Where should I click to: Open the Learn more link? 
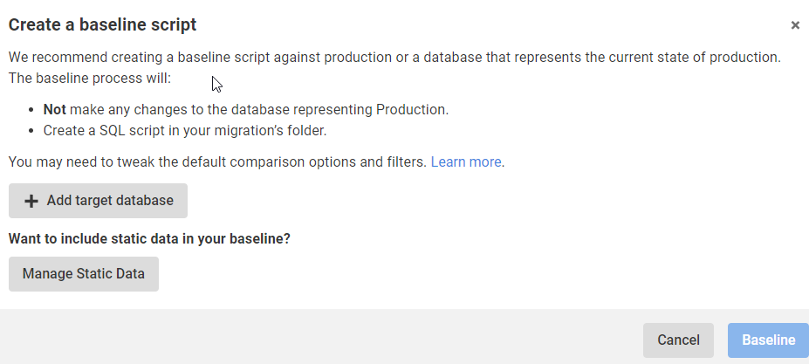pos(466,162)
